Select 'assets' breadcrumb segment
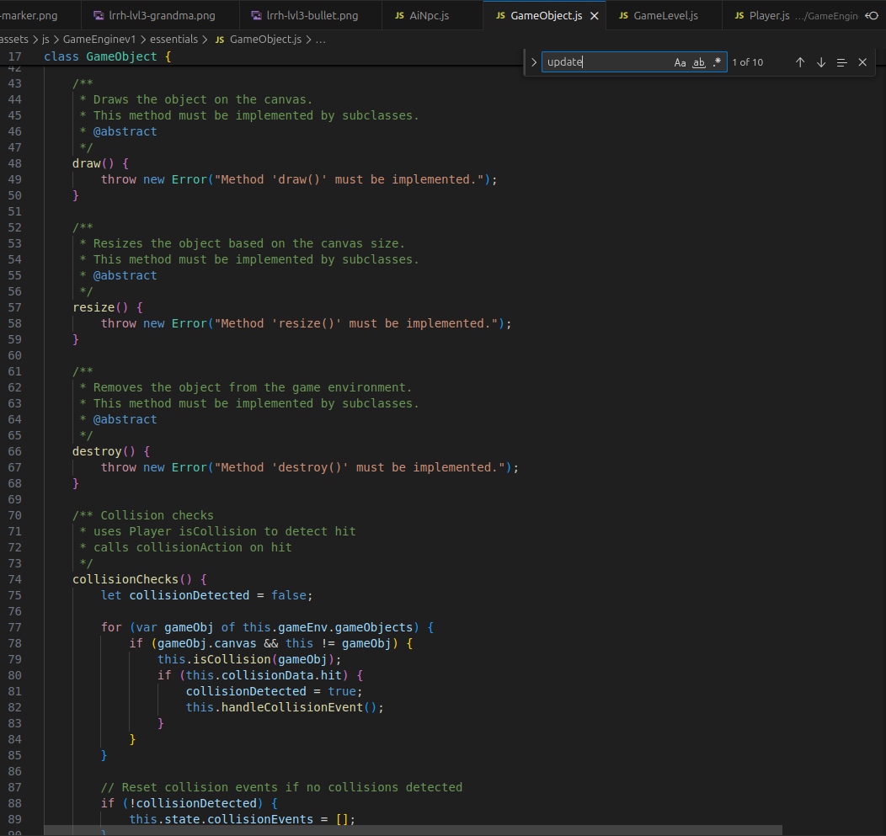This screenshot has width=886, height=836. coord(14,39)
